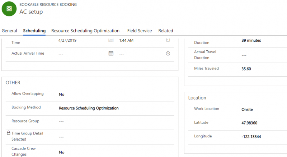Open the Actual Arrival Time clock picker
The width and height of the screenshot is (287, 157).
[168, 54]
